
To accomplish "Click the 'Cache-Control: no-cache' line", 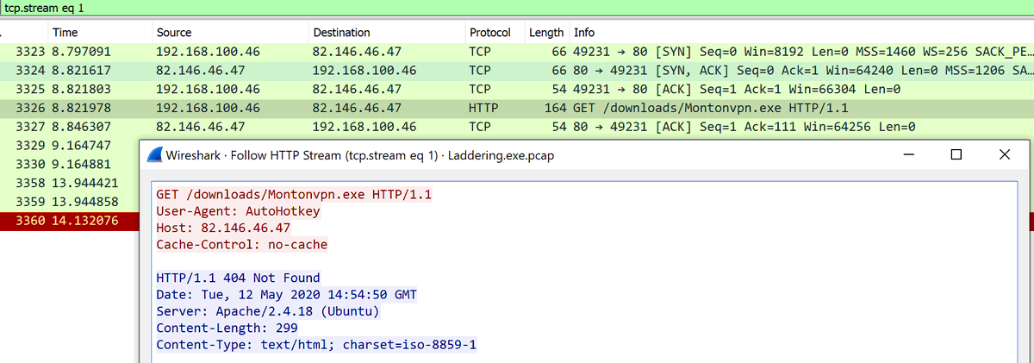I will pyautogui.click(x=242, y=245).
